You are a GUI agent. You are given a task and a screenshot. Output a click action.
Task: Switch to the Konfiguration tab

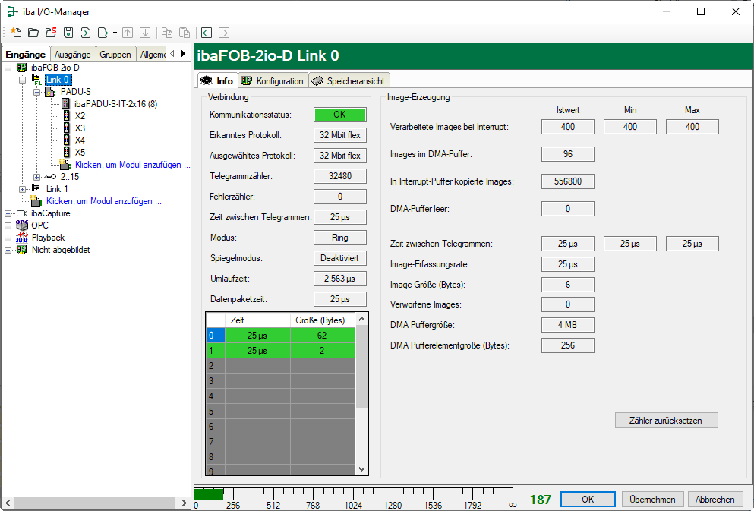[x=273, y=81]
